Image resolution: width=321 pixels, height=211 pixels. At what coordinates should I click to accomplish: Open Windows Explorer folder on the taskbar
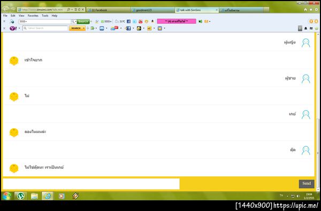(34, 196)
